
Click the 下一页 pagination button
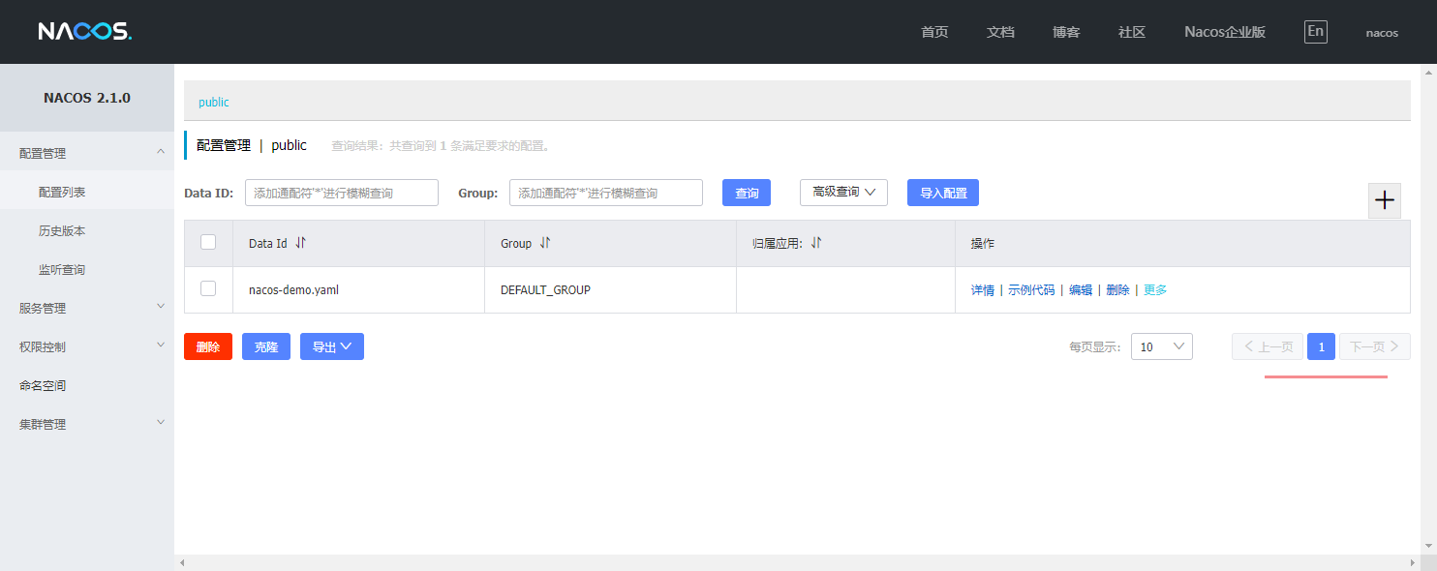tap(1375, 346)
